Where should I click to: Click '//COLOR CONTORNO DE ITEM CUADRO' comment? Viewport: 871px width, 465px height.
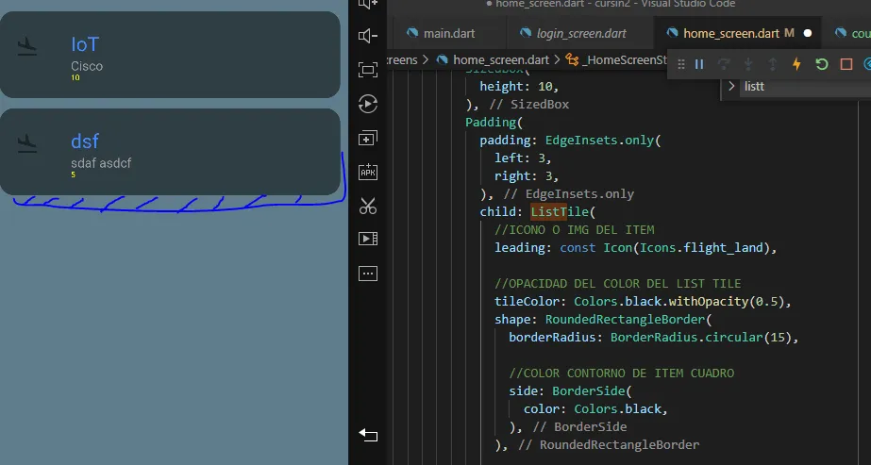pos(622,374)
